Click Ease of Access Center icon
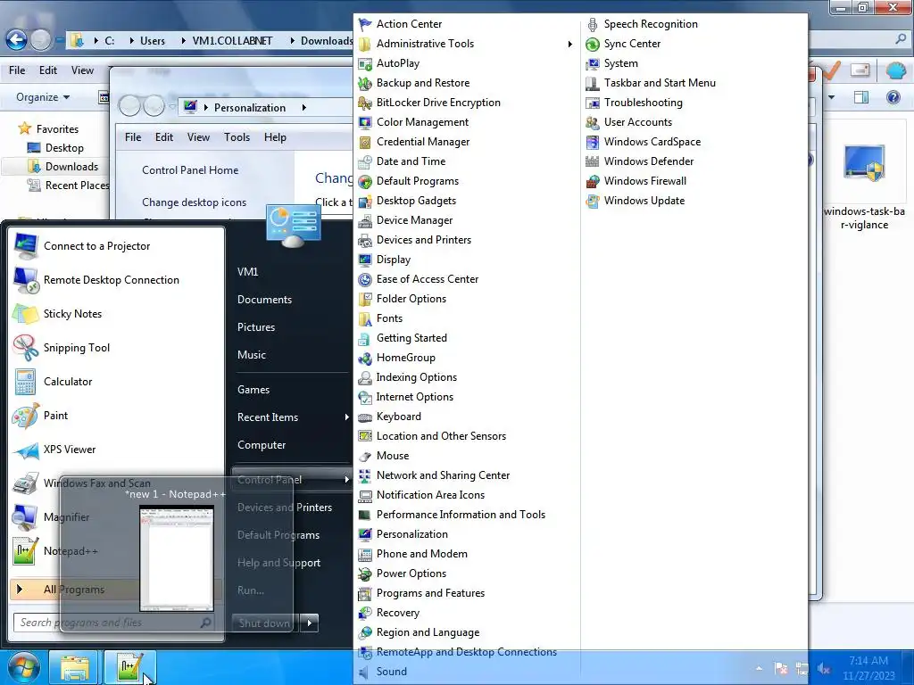The height and width of the screenshot is (685, 914). point(365,279)
